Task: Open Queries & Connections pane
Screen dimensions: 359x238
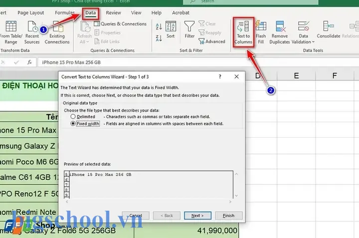Action: (120, 24)
